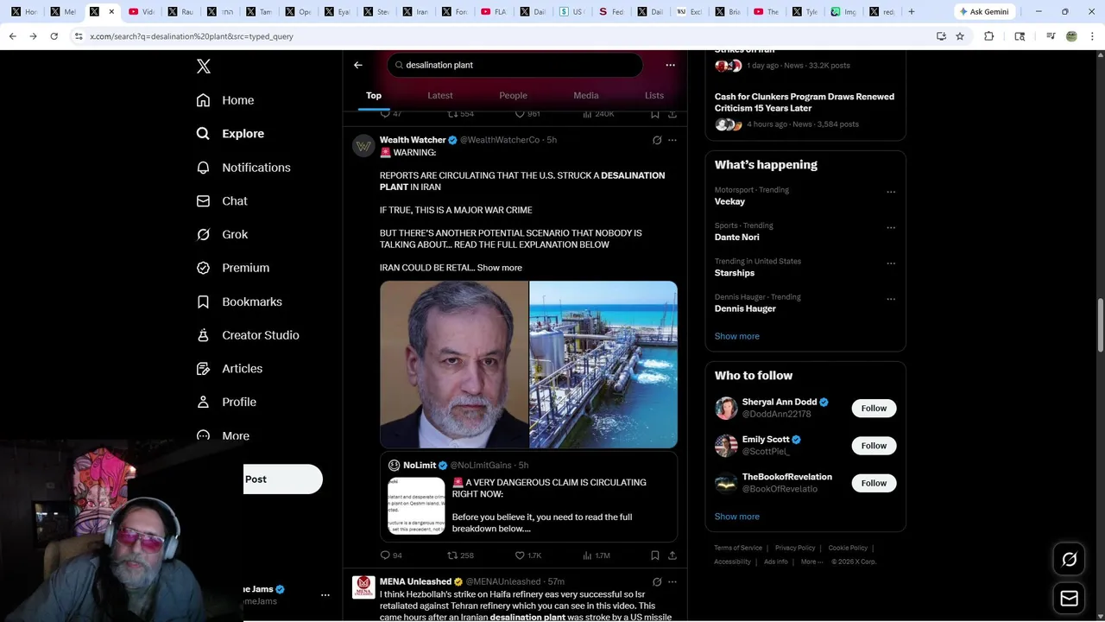Open Creator Studio in sidebar
Screen dimensions: 1105x622
tap(248, 335)
